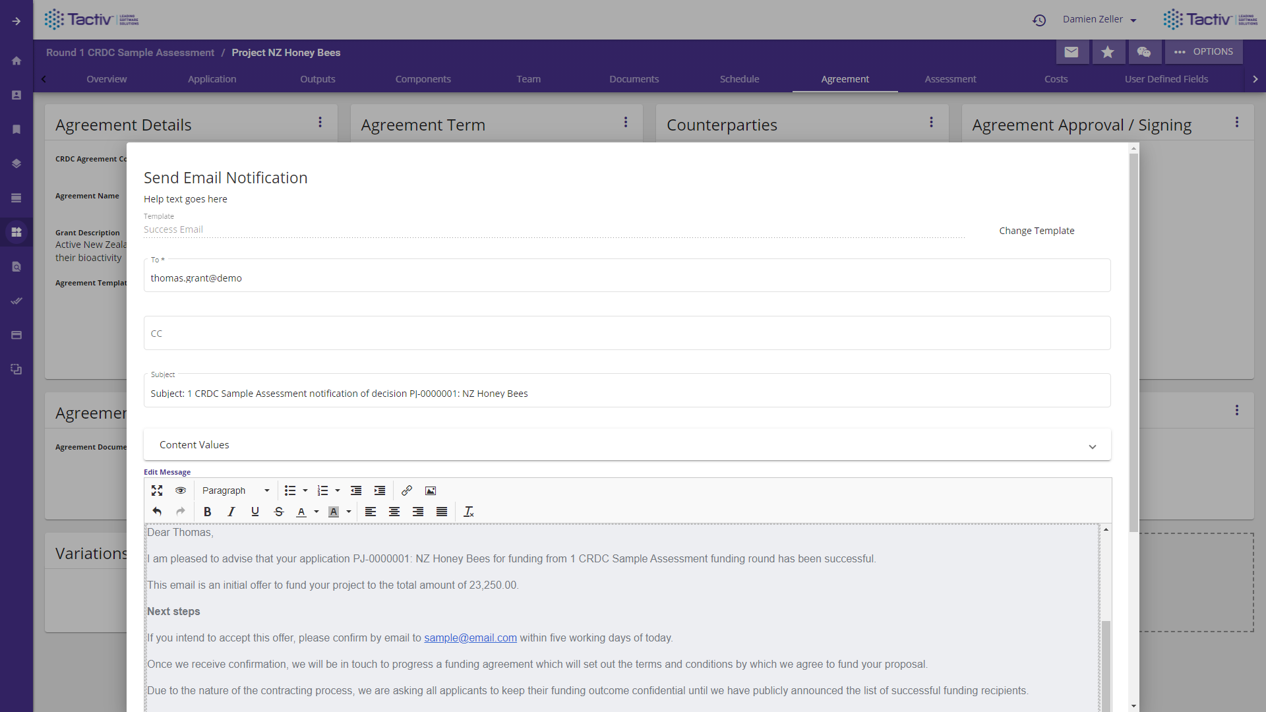The width and height of the screenshot is (1266, 712).
Task: Switch to the Assessment tab
Action: coord(950,79)
